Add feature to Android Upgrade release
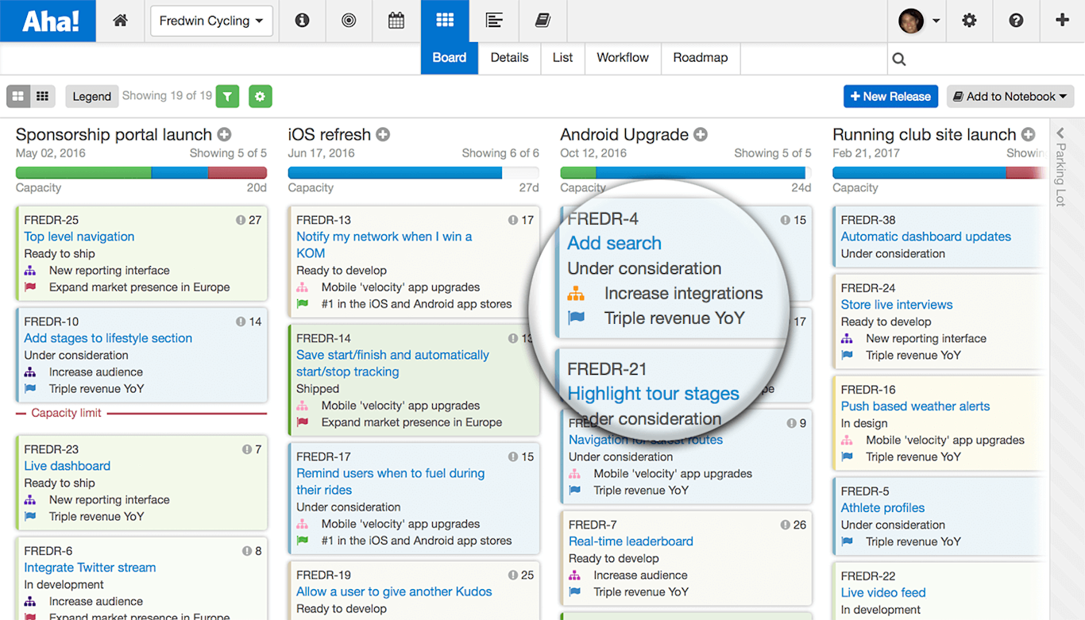Viewport: 1085px width, 620px height. click(x=701, y=135)
